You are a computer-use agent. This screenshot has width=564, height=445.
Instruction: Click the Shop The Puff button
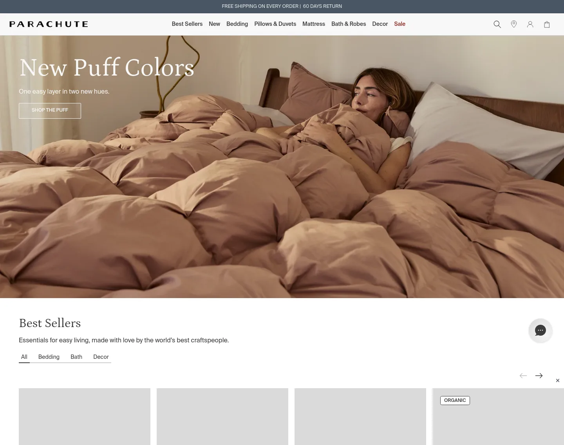[50, 110]
